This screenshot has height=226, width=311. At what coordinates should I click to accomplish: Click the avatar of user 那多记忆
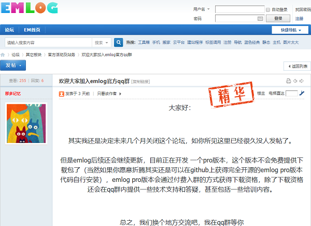[x=26, y=124]
